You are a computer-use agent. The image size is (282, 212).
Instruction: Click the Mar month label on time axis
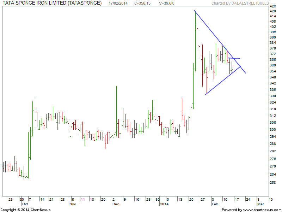click(x=260, y=204)
